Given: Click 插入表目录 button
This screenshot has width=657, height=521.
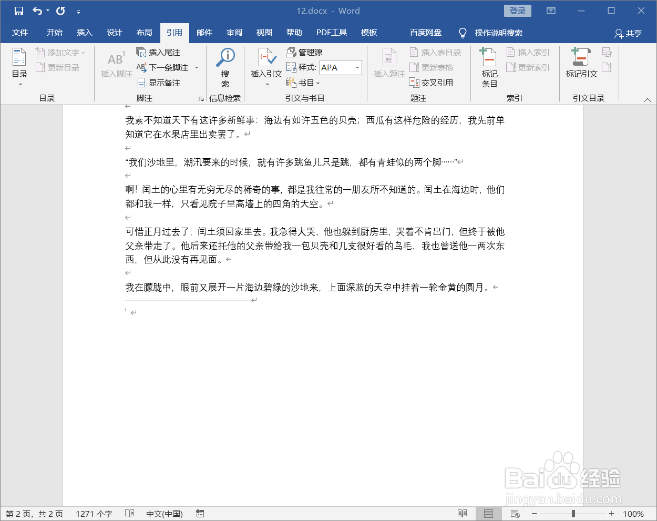Looking at the screenshot, I should (435, 53).
